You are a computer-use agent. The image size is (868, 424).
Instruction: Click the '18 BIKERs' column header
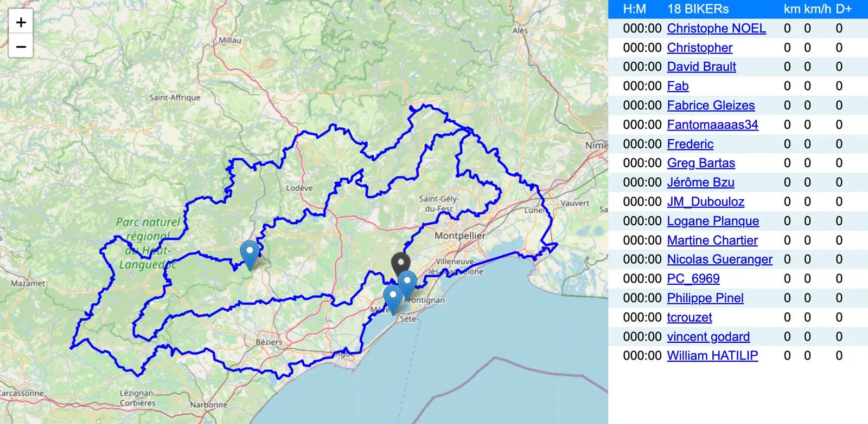click(698, 9)
